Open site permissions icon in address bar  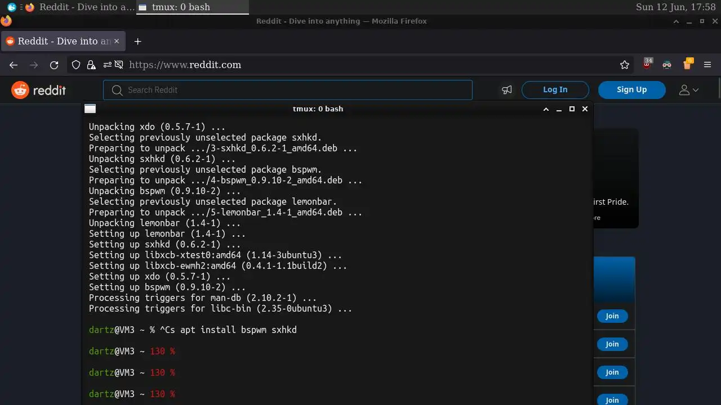point(107,65)
